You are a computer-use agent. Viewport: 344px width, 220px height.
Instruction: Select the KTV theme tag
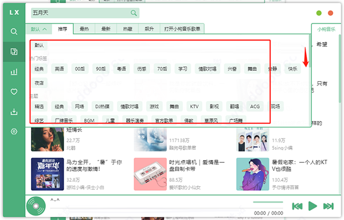point(194,106)
